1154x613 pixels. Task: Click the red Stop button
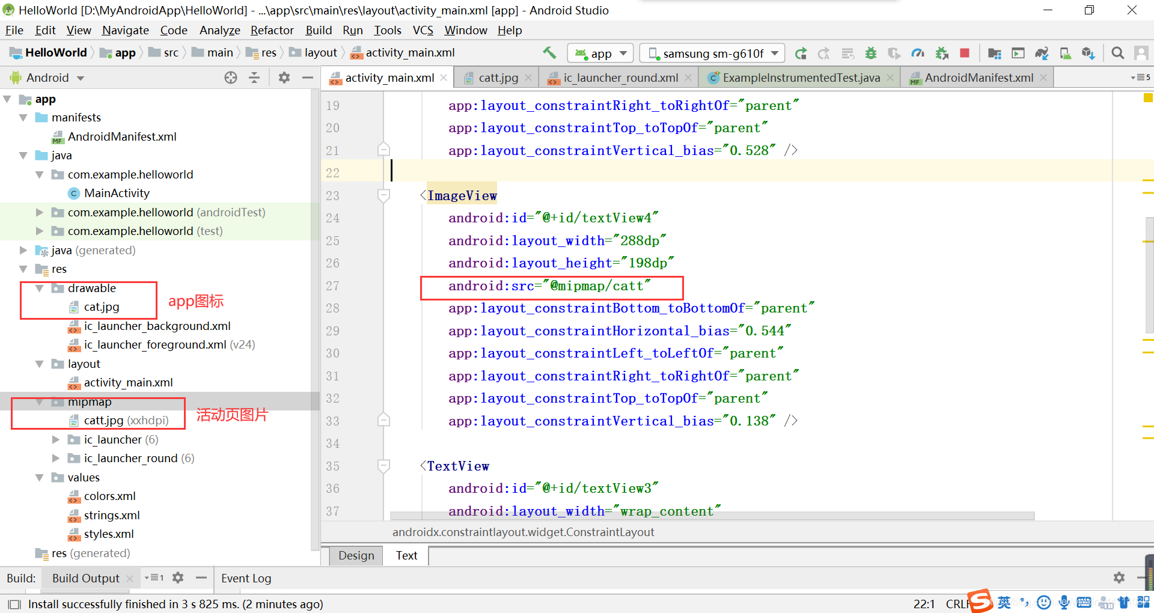click(x=965, y=53)
